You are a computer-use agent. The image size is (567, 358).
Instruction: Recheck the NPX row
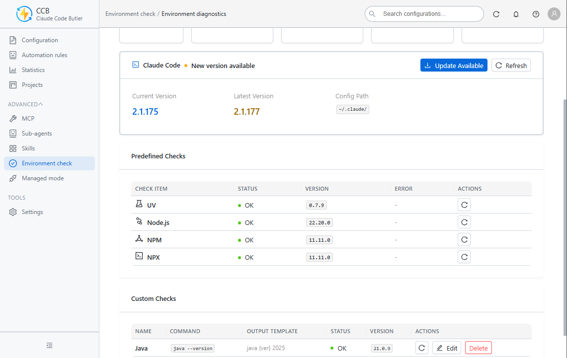(x=464, y=257)
